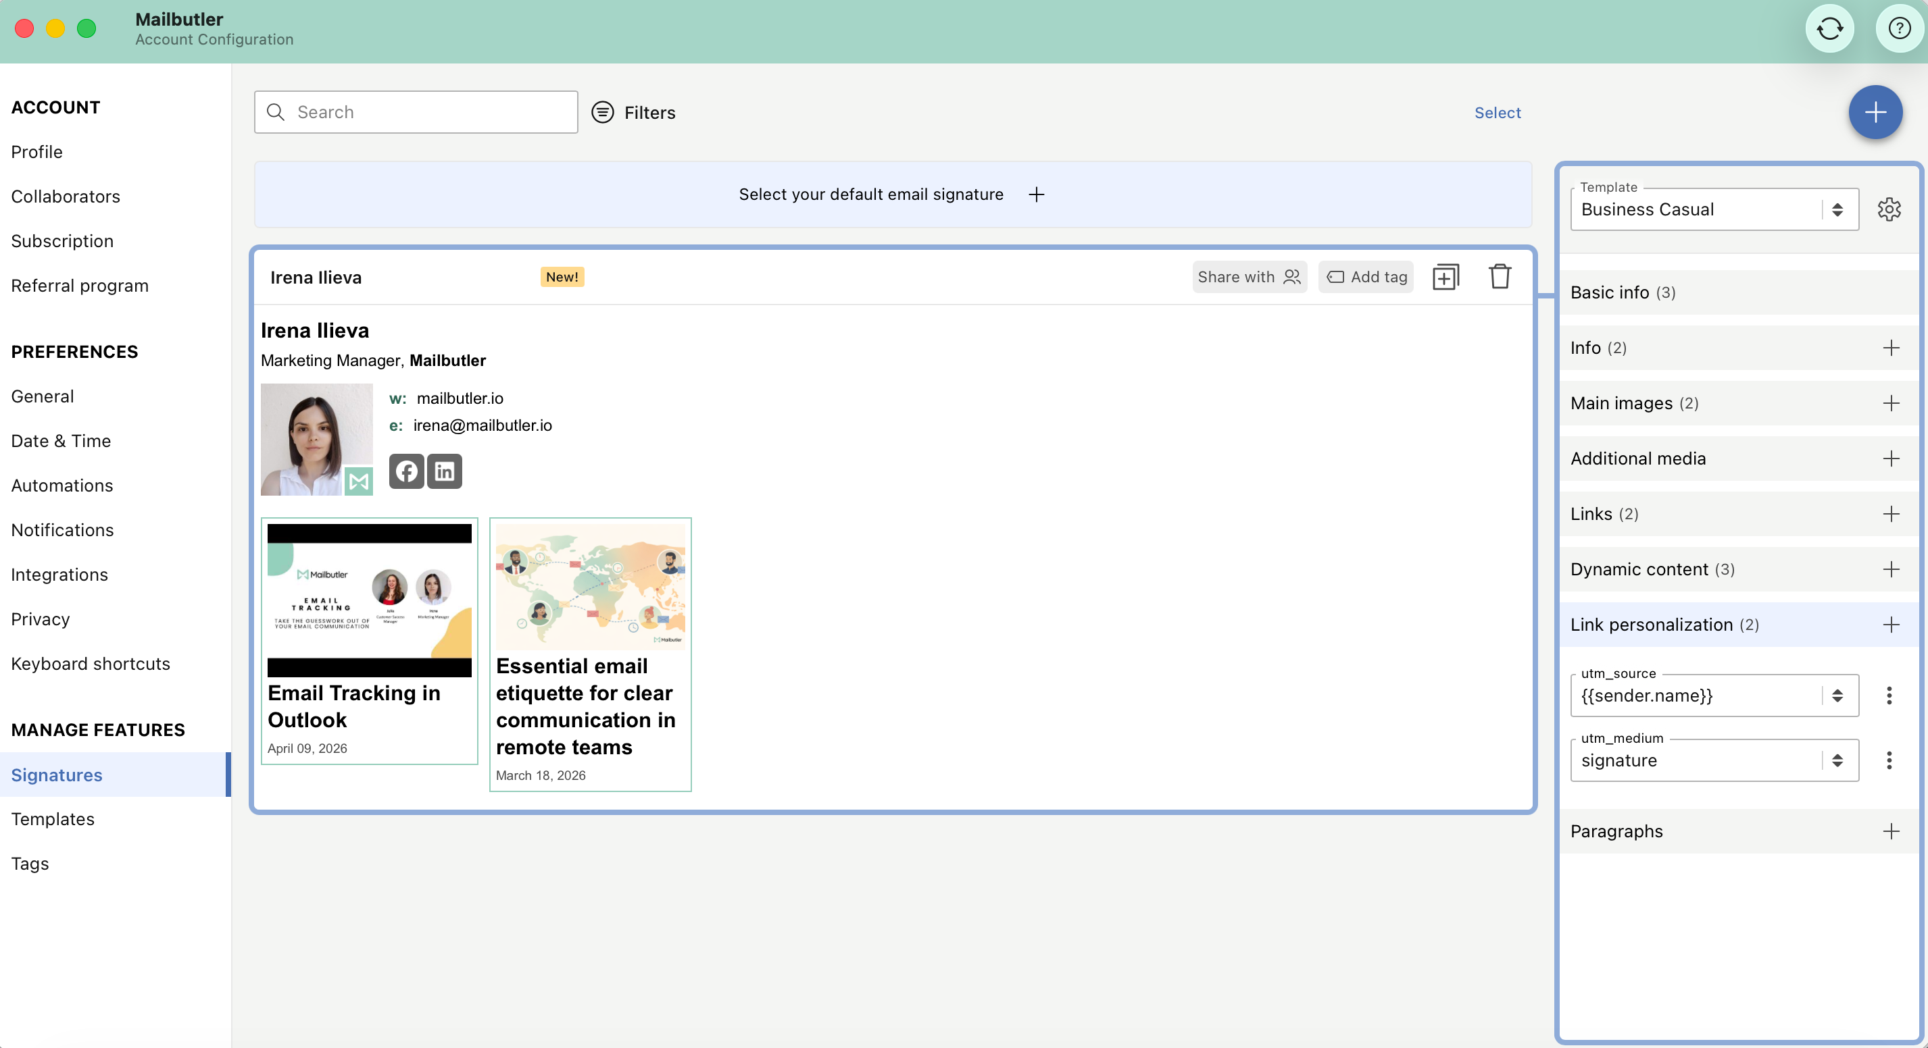The width and height of the screenshot is (1928, 1048).
Task: Go to Collaborators in sidebar
Action: pyautogui.click(x=66, y=196)
